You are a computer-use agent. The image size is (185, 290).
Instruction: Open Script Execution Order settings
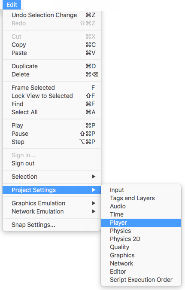pyautogui.click(x=141, y=280)
